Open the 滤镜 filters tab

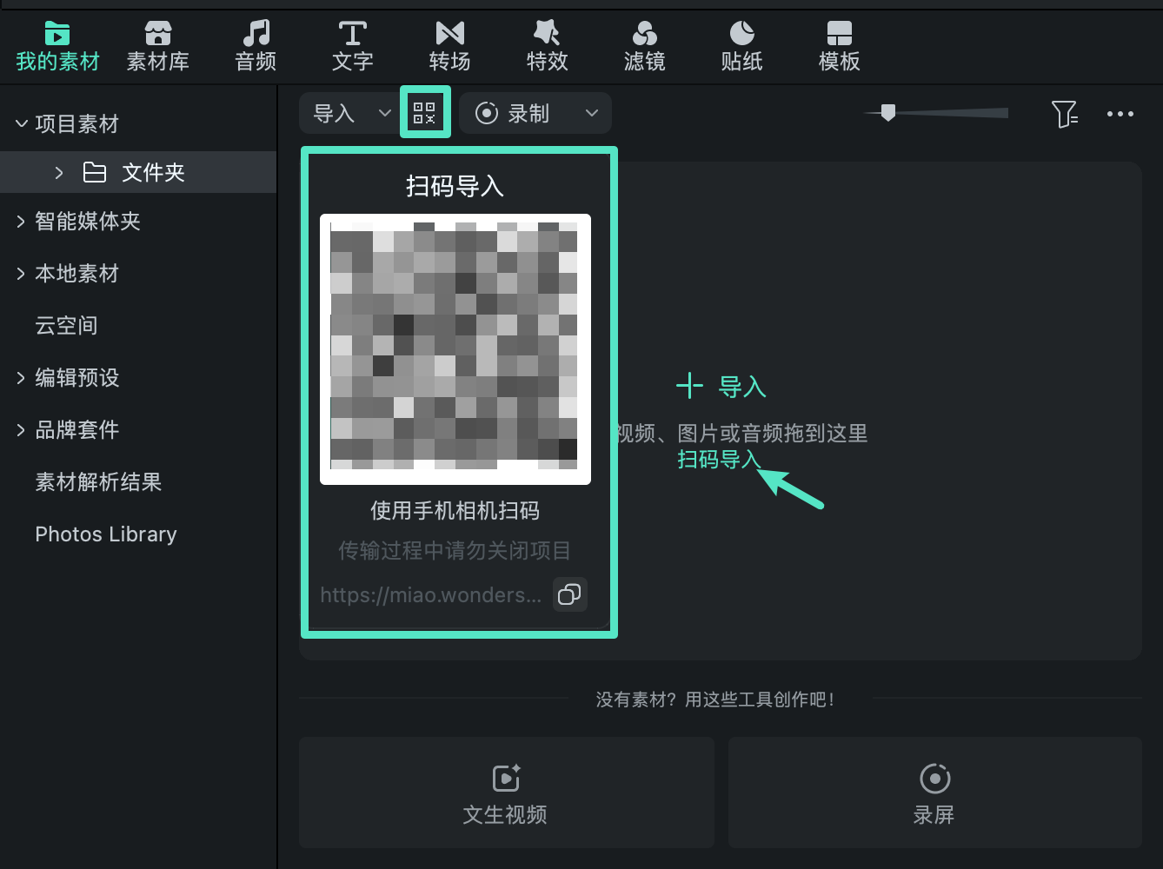tap(644, 47)
